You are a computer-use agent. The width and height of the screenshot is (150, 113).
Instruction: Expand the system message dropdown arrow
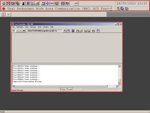click(x=111, y=9)
